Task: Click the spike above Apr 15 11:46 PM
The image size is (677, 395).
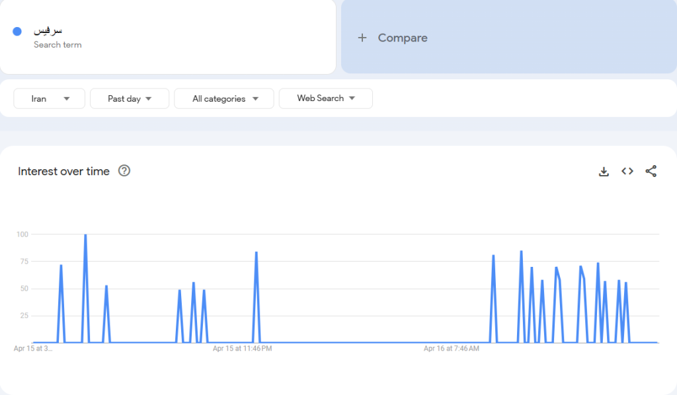Action: 256,253
